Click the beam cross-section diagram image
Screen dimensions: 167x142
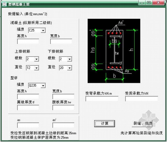tap(114, 51)
